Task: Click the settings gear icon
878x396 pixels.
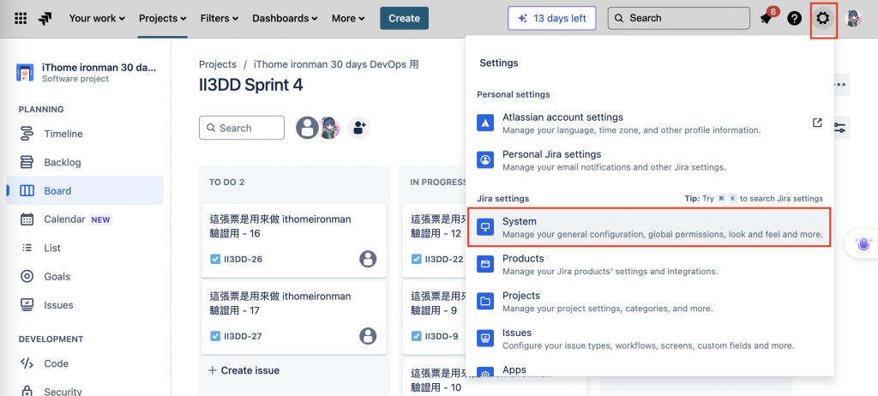Action: [822, 19]
